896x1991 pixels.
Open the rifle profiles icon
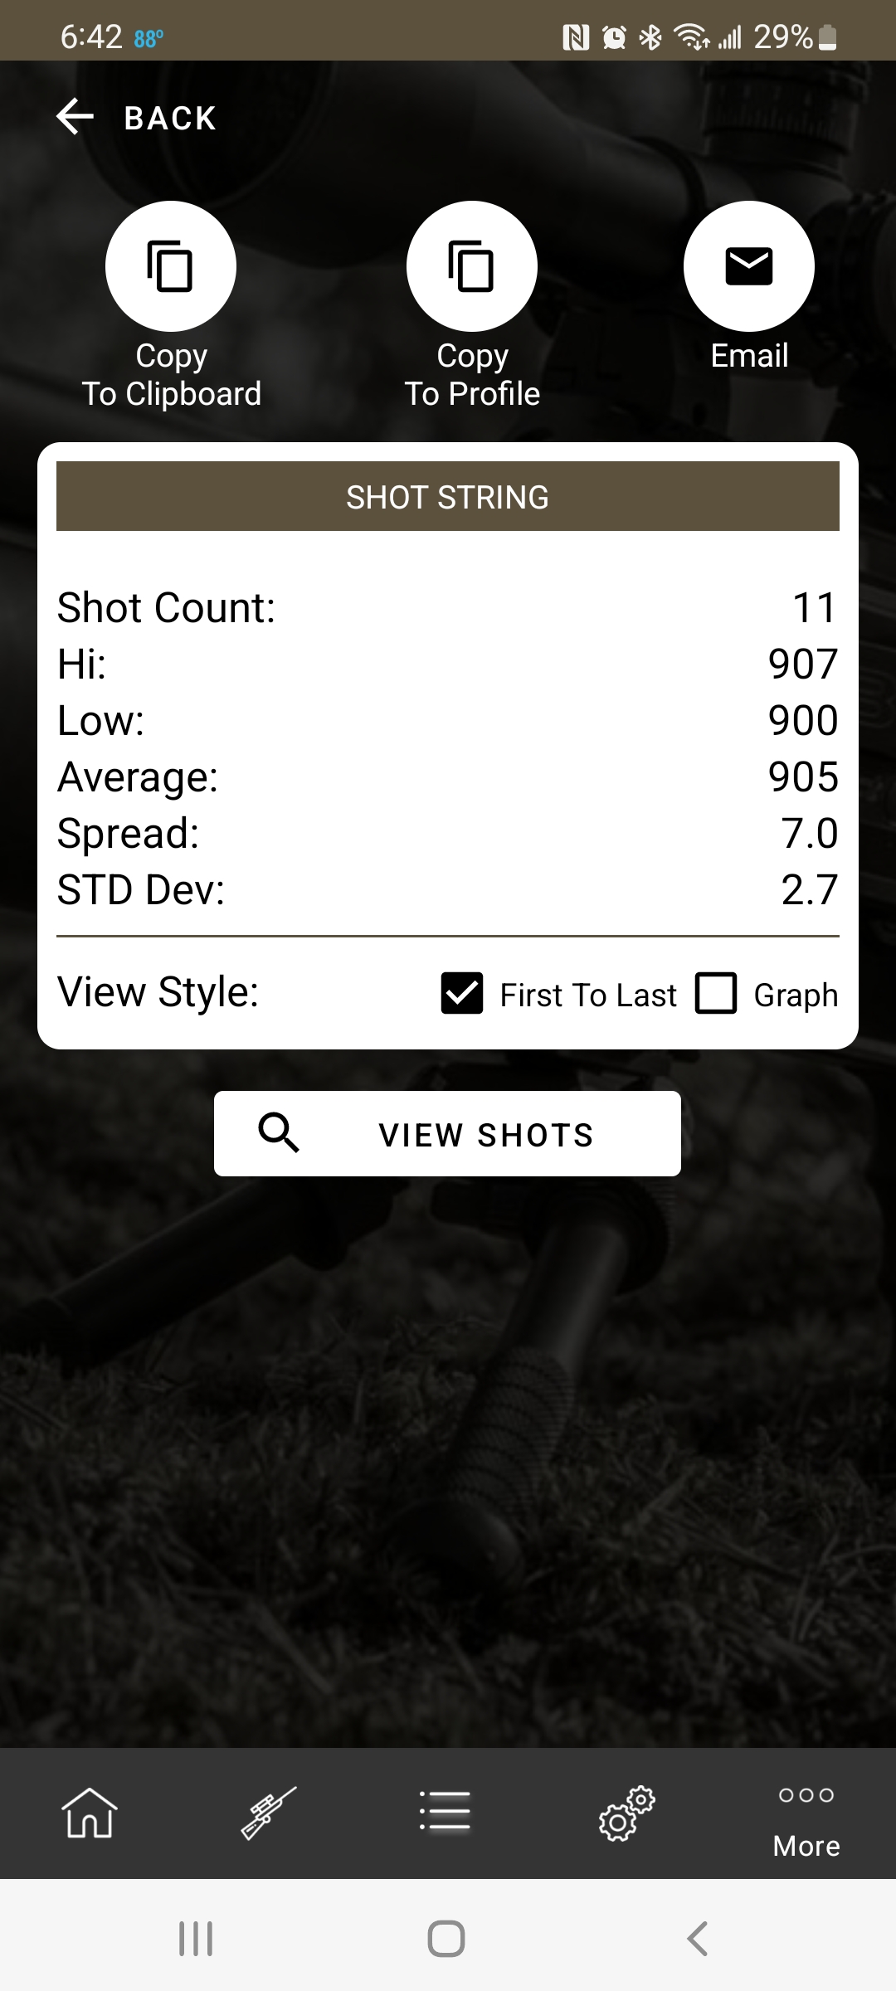click(x=269, y=1813)
